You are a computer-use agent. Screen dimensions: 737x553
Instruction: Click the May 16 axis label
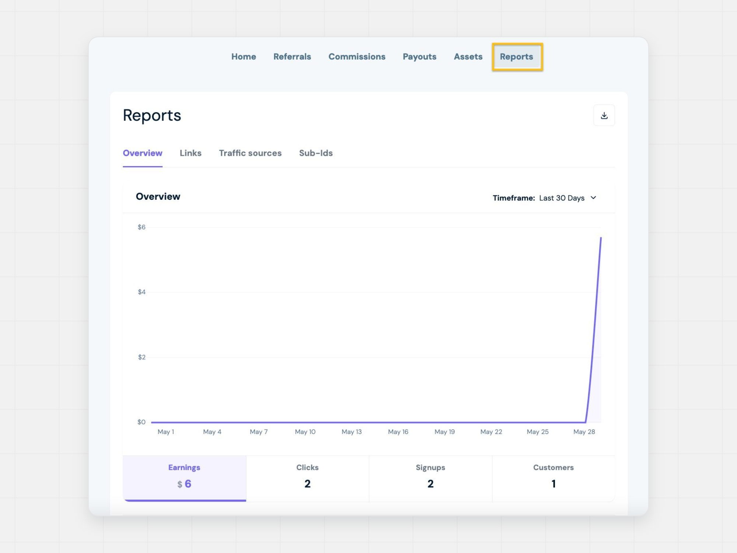[398, 432]
